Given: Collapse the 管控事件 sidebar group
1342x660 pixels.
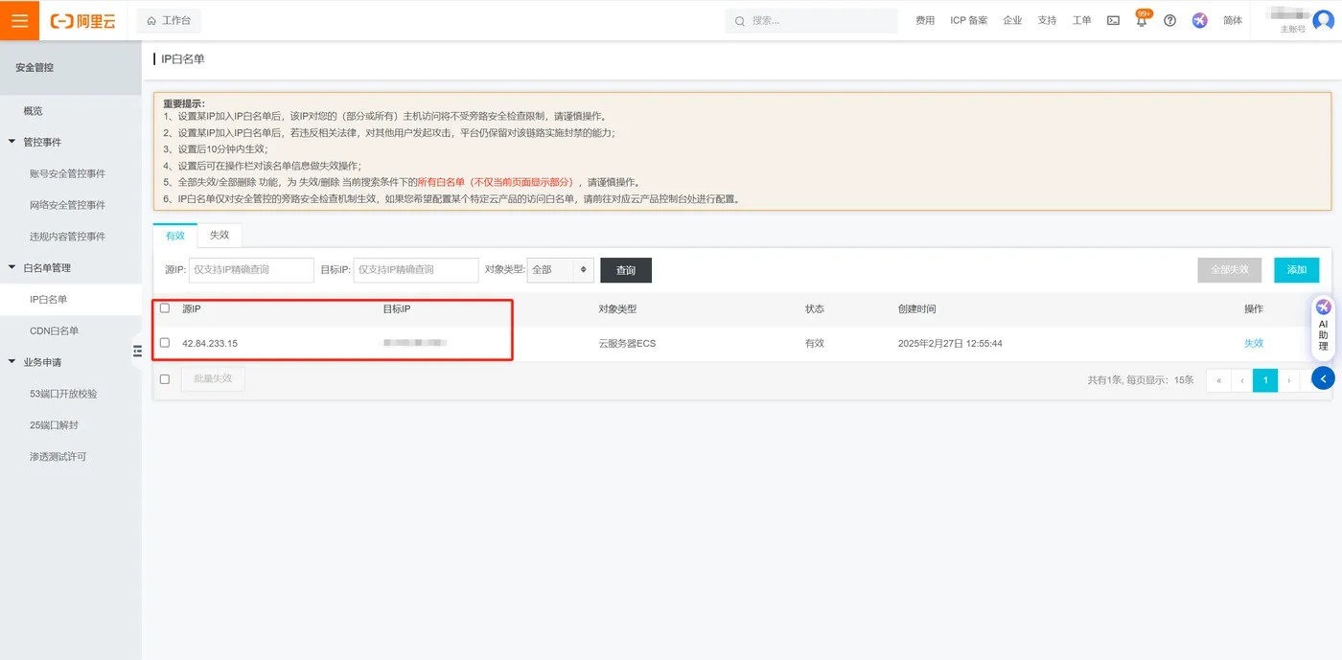Looking at the screenshot, I should tap(12, 142).
